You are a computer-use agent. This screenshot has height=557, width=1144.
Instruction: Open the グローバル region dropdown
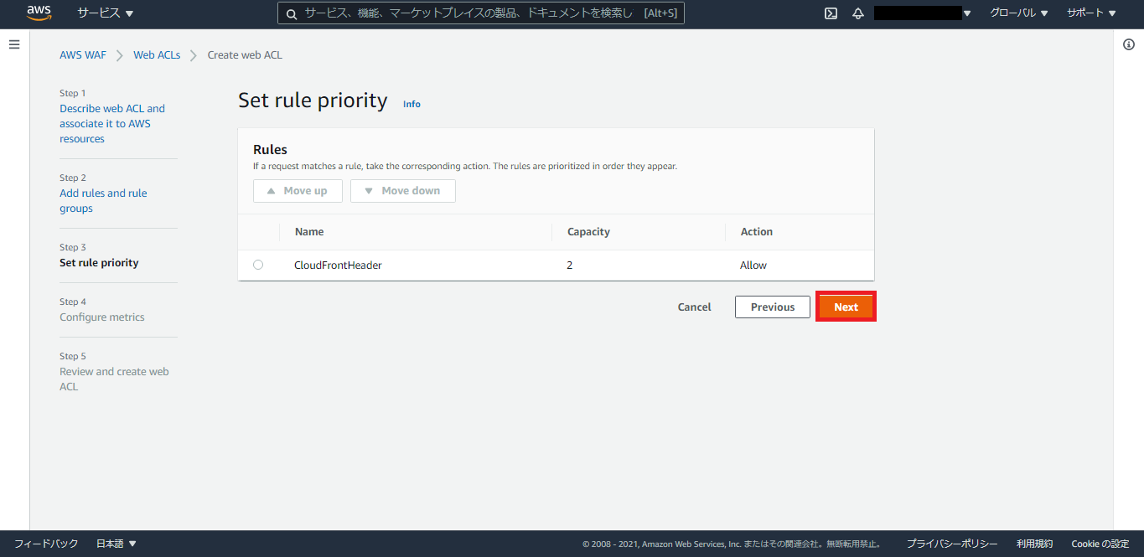[x=1018, y=13]
